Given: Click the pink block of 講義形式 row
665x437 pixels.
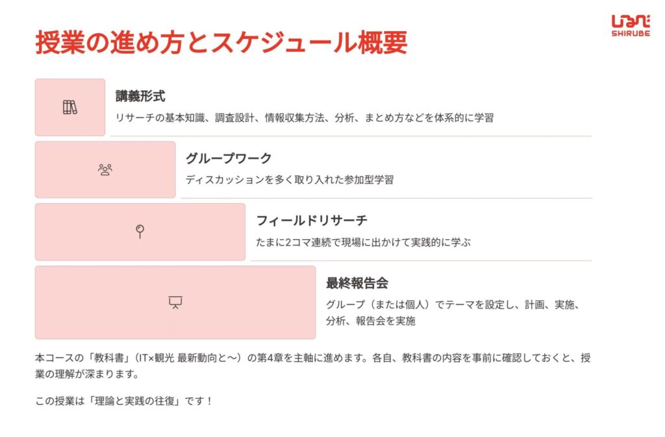Looking at the screenshot, I should pyautogui.click(x=70, y=107).
